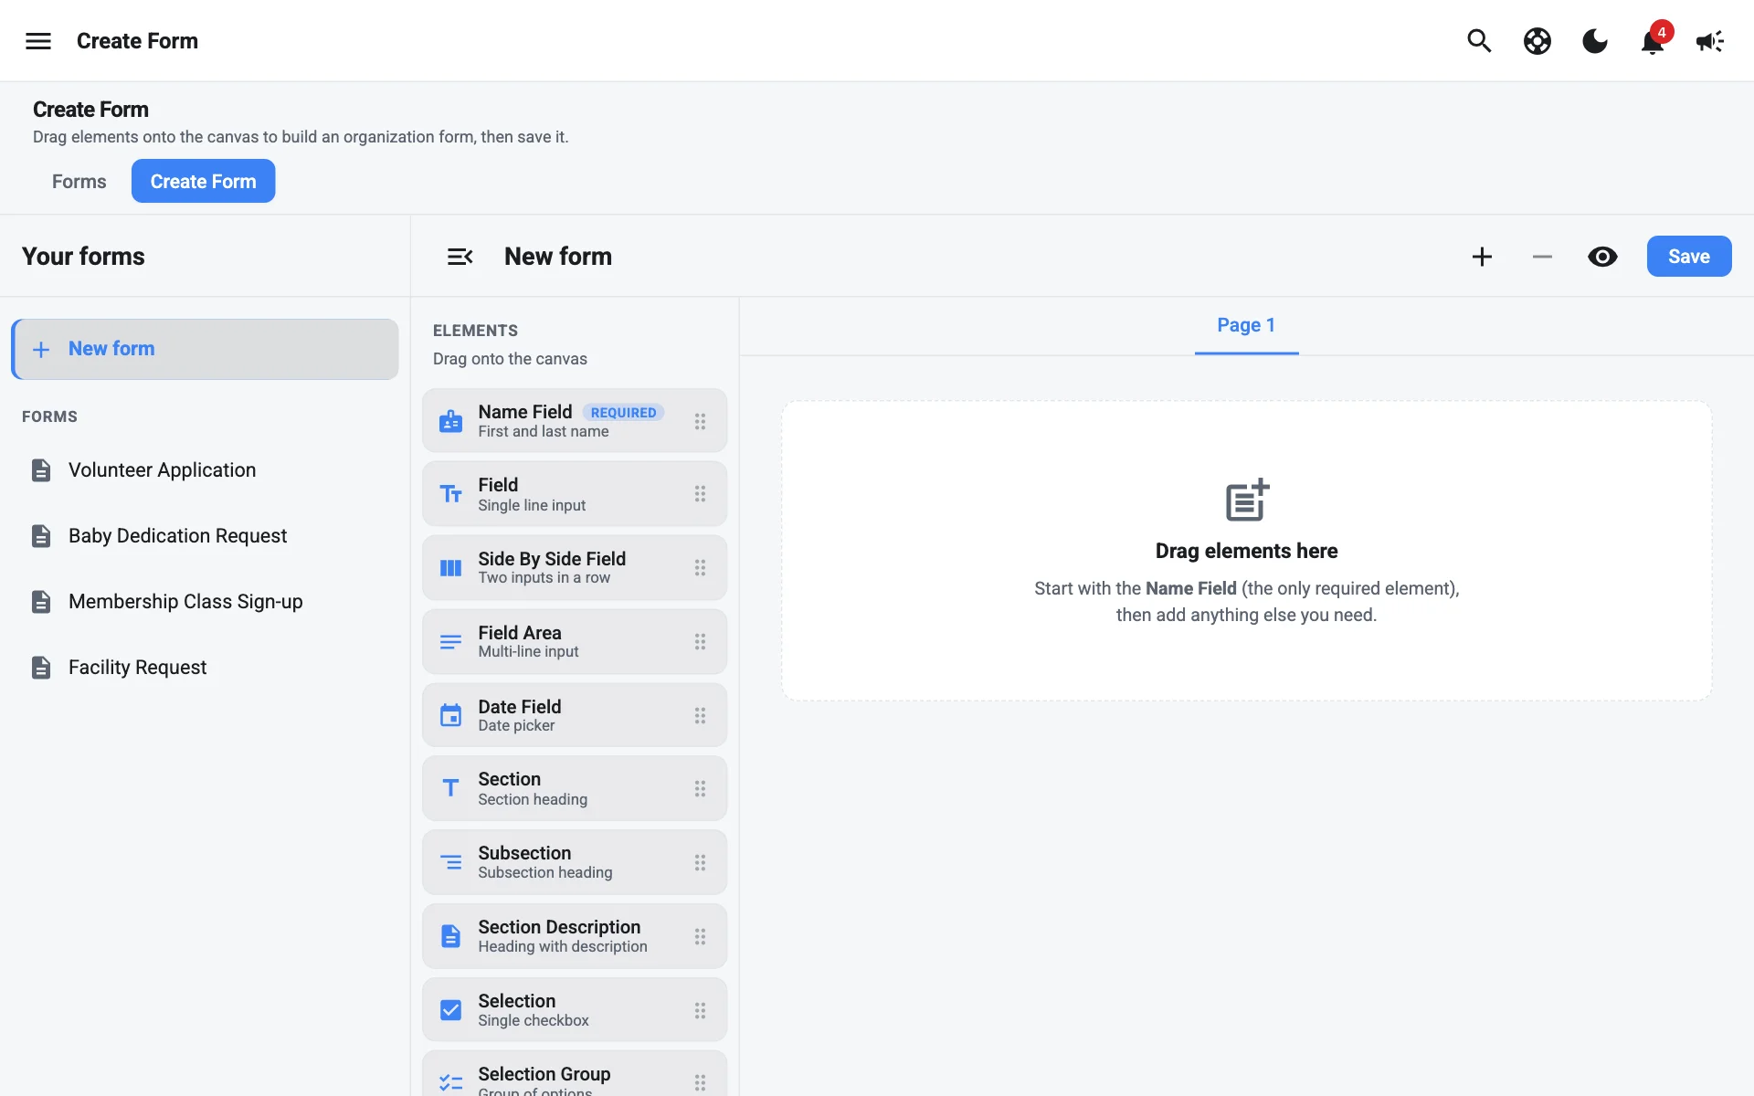Click the Section heading T icon
Image resolution: width=1754 pixels, height=1096 pixels.
[x=450, y=788]
